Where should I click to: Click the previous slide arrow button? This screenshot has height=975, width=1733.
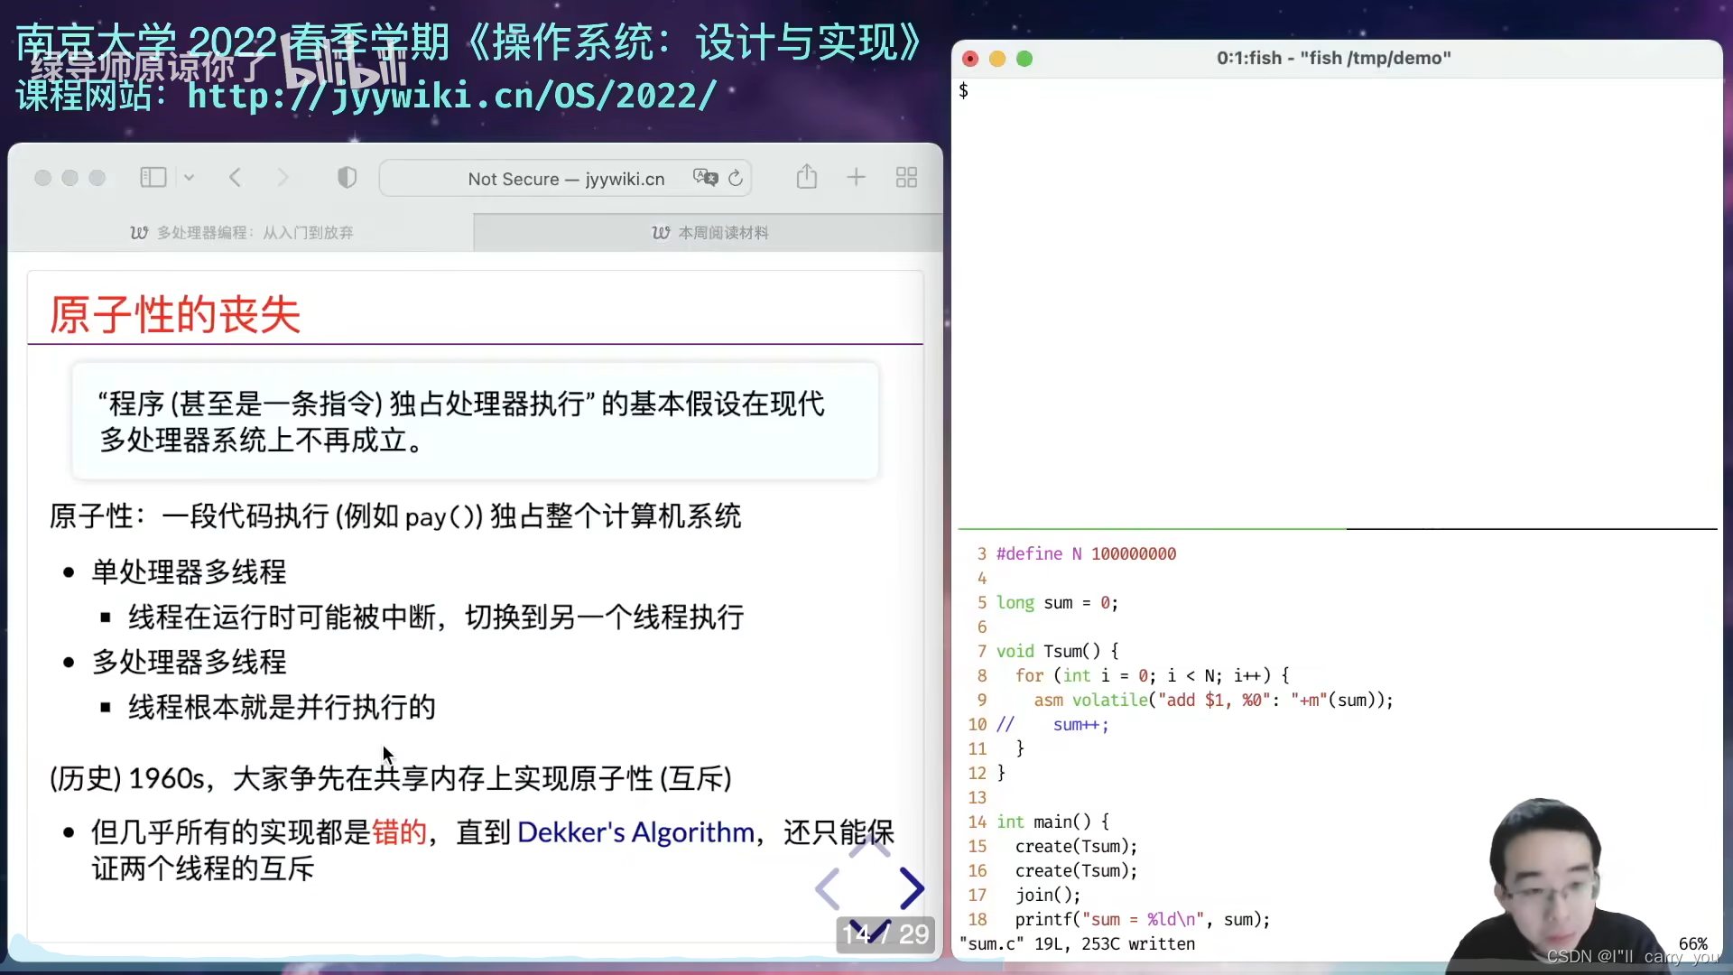pos(829,890)
